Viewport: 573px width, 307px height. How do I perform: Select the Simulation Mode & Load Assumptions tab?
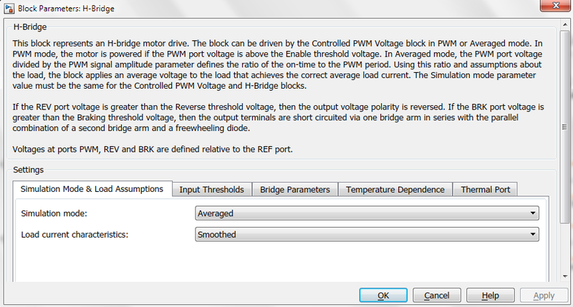click(x=92, y=189)
